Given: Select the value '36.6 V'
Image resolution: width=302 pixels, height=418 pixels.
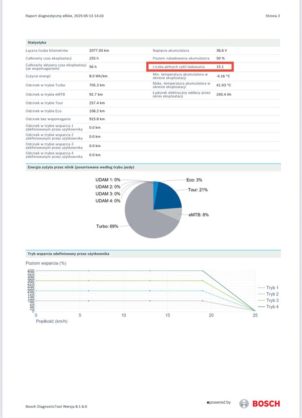Looking at the screenshot, I should coord(221,51).
